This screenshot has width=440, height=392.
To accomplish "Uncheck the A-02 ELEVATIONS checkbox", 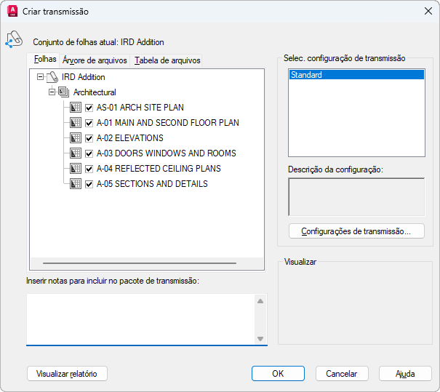I will [x=89, y=138].
